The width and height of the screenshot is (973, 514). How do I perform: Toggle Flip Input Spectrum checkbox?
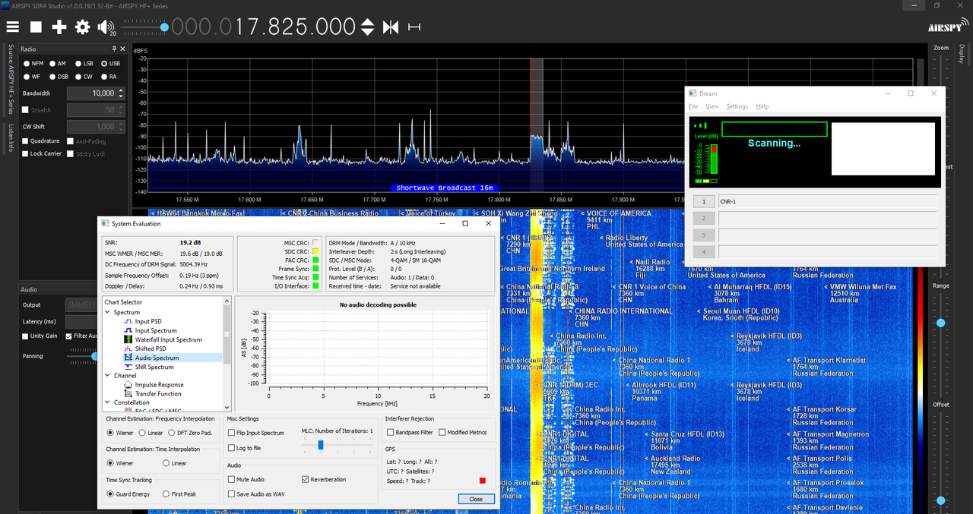[232, 433]
